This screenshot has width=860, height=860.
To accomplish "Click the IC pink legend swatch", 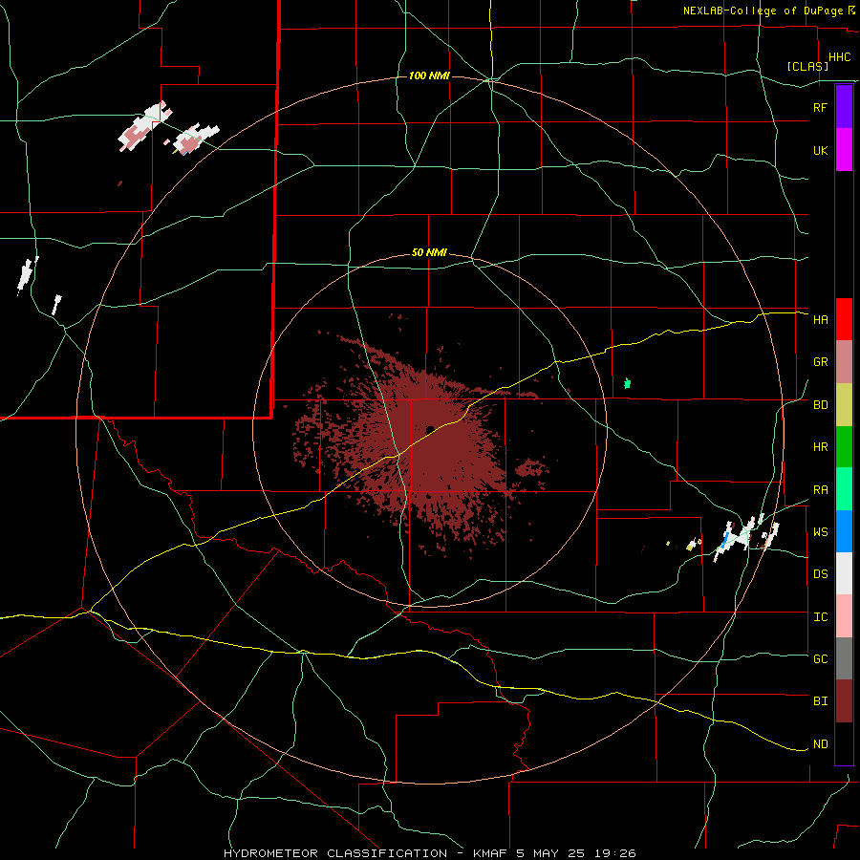I will [844, 616].
